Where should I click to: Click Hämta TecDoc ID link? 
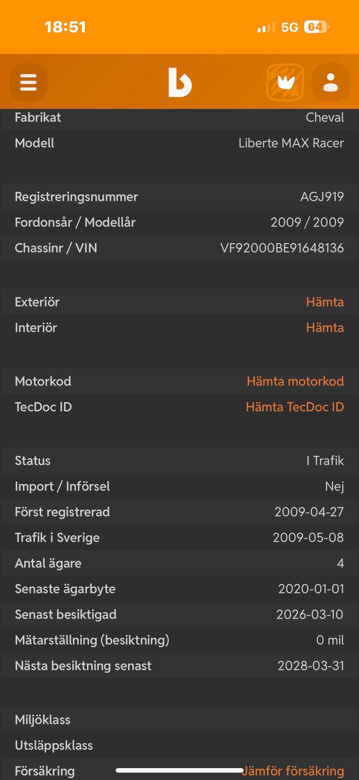pyautogui.click(x=295, y=407)
